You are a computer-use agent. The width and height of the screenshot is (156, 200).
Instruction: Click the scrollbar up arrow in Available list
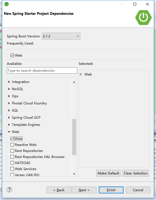click(x=74, y=82)
